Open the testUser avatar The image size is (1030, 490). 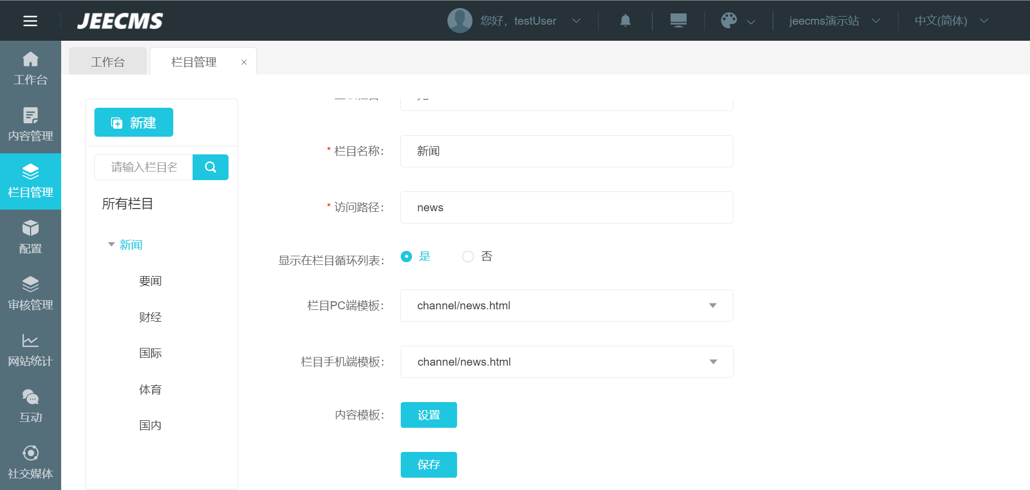click(460, 20)
